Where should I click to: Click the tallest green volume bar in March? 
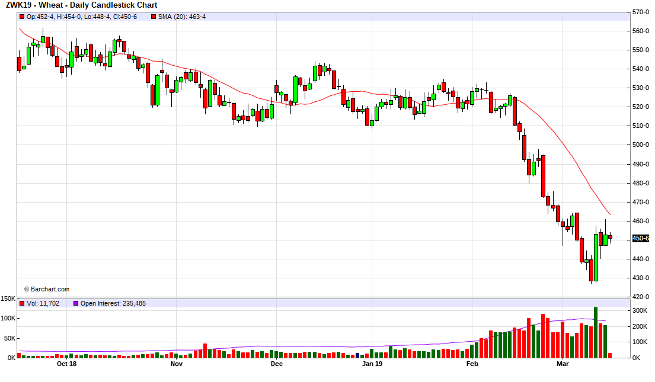pos(595,333)
